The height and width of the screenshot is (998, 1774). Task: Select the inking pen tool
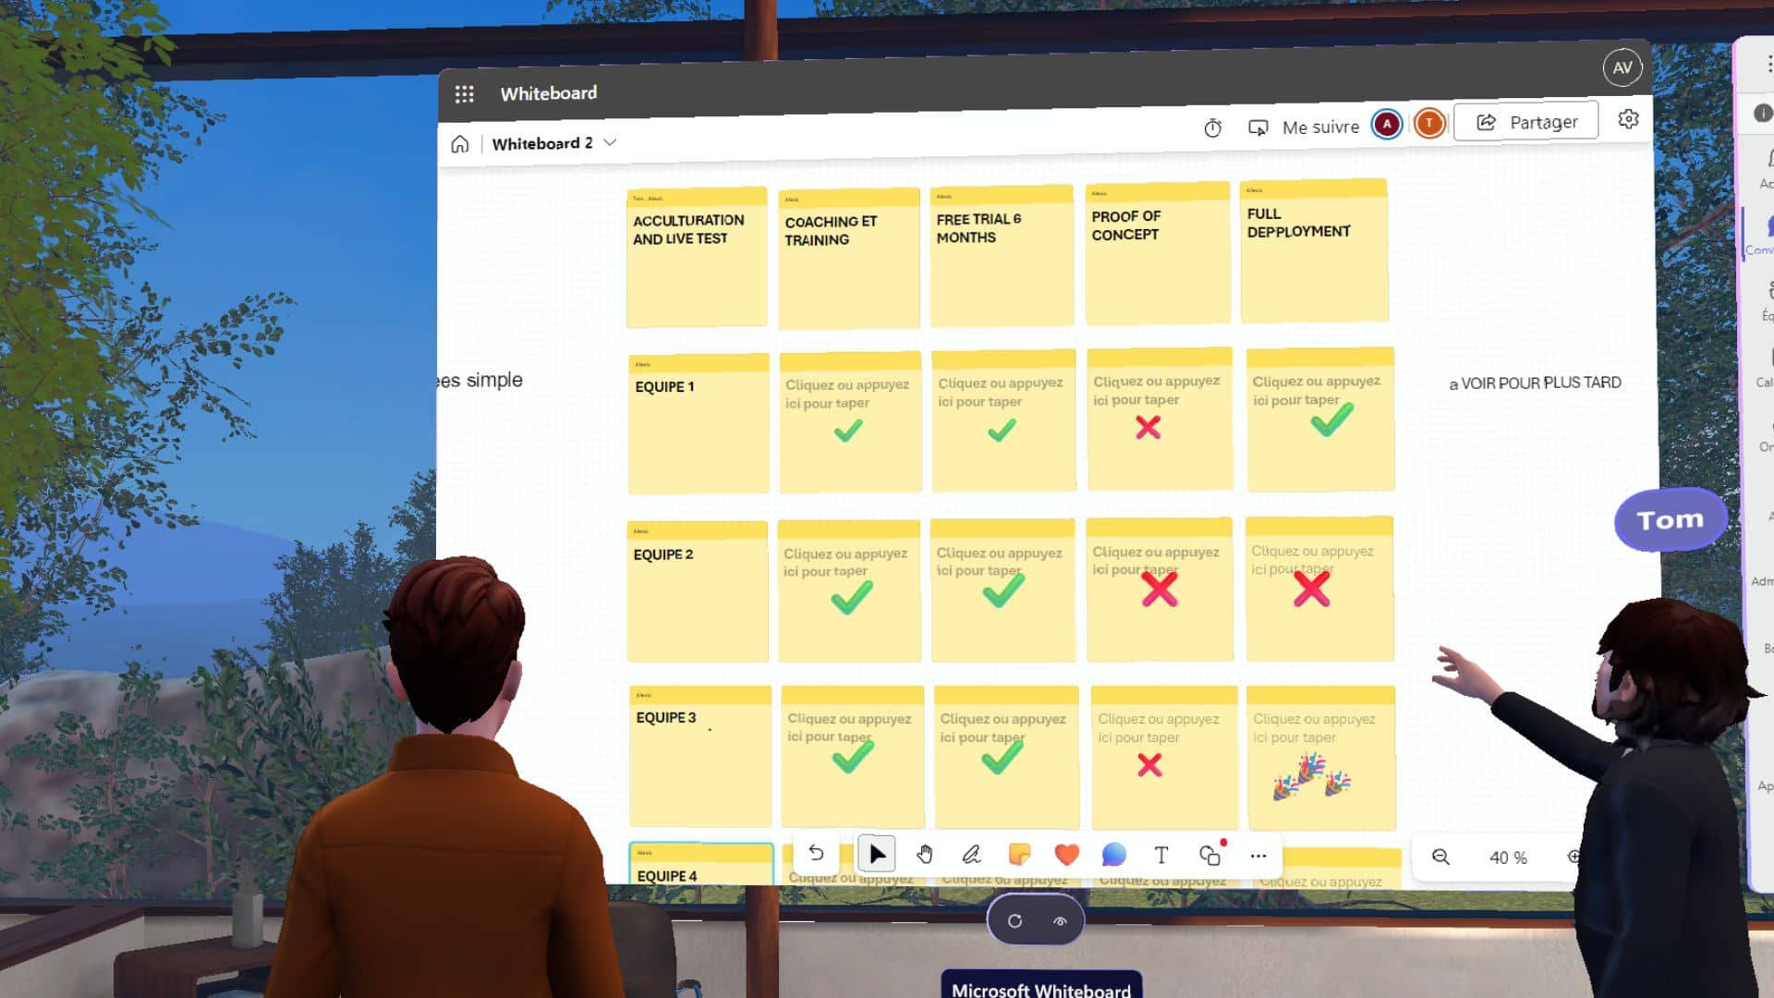pyautogui.click(x=971, y=854)
